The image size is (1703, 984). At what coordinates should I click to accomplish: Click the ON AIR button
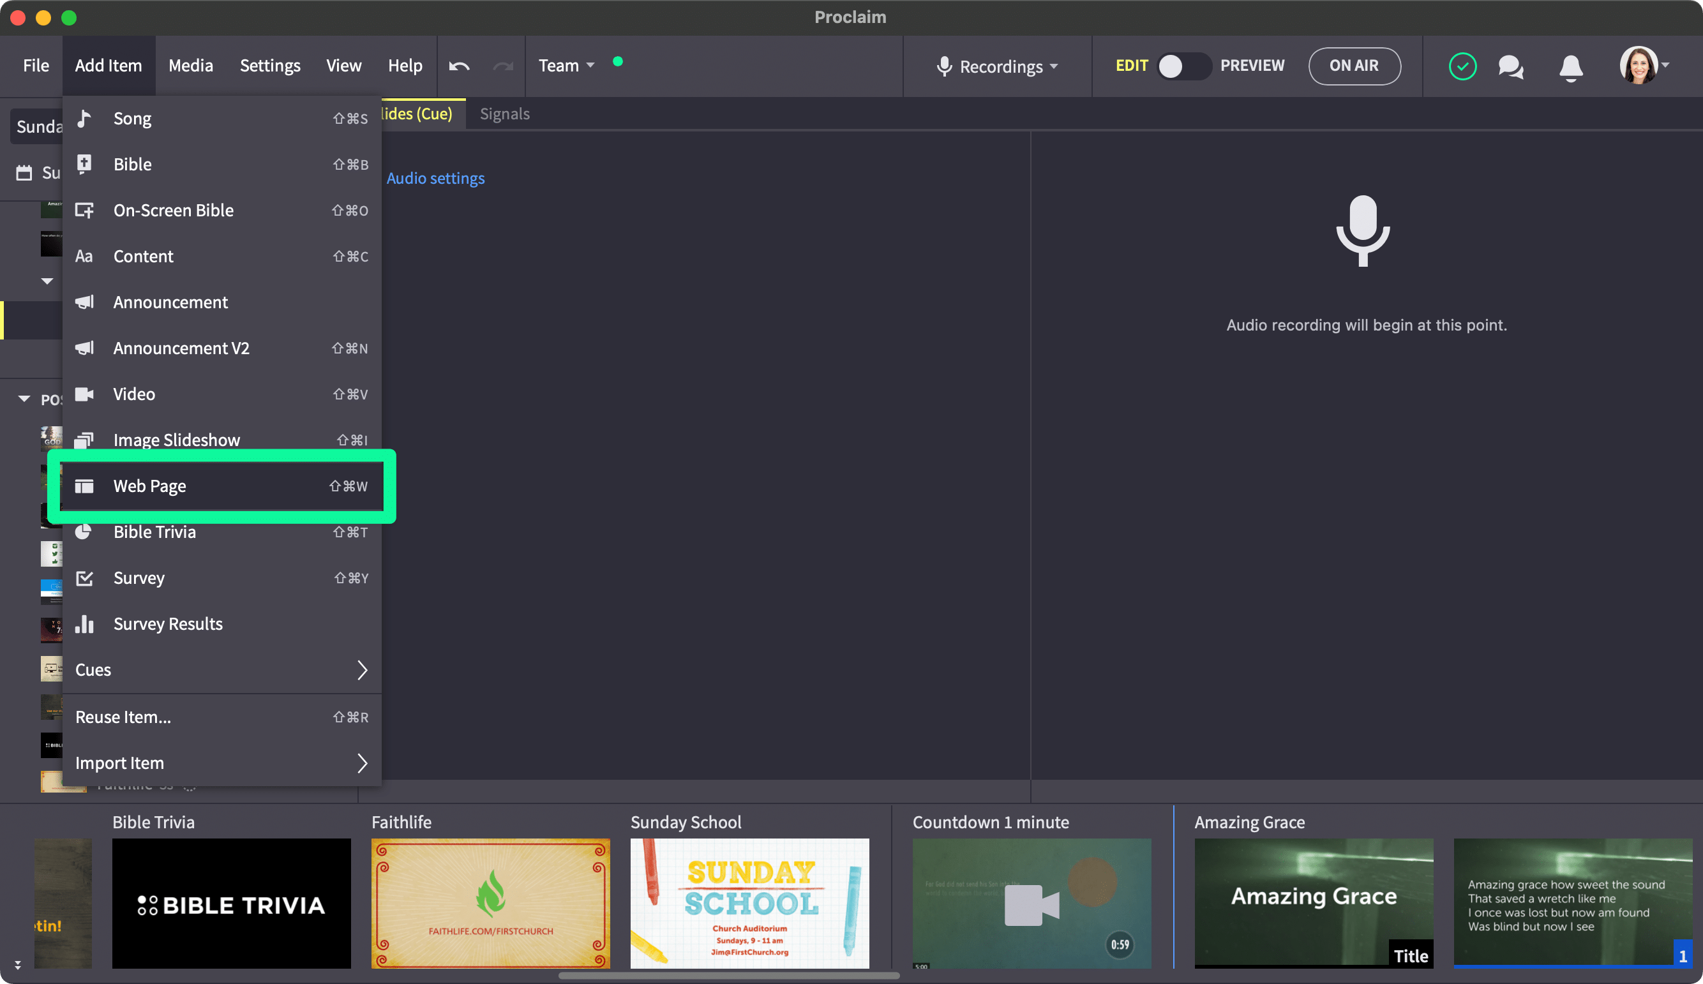(x=1354, y=66)
